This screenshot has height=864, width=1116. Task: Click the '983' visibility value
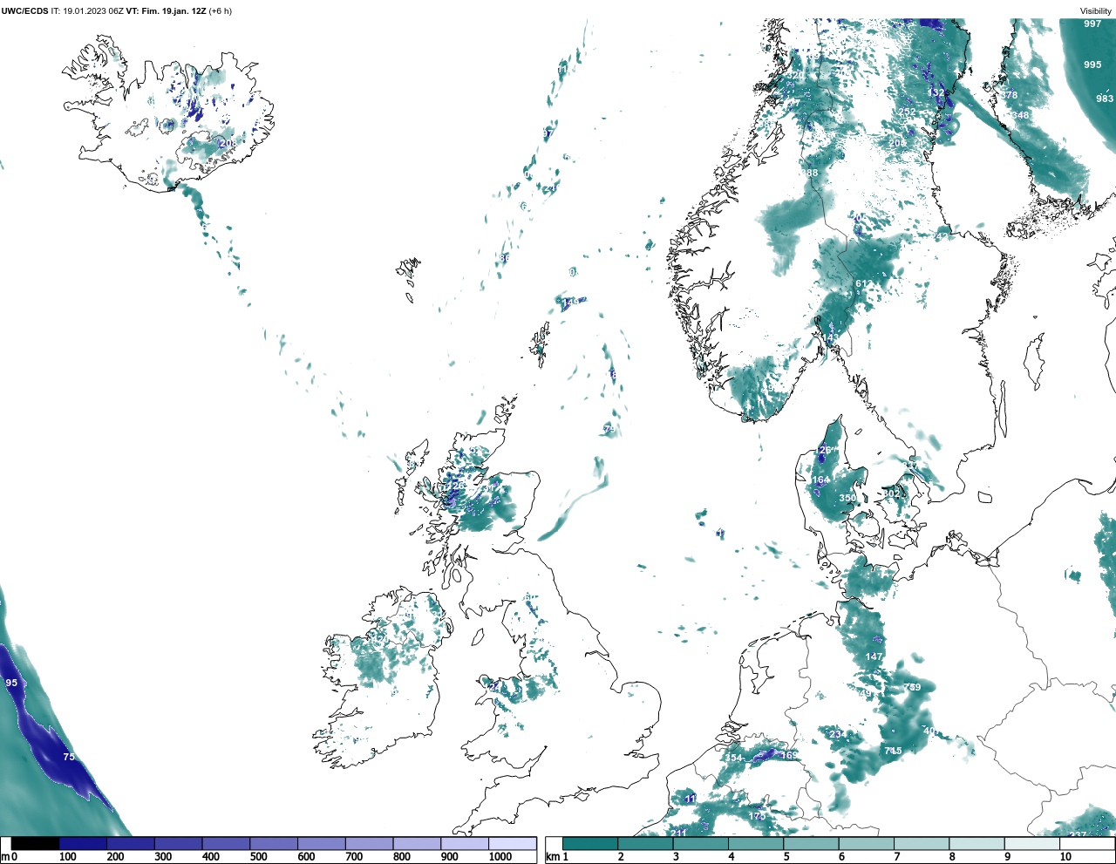point(1105,99)
